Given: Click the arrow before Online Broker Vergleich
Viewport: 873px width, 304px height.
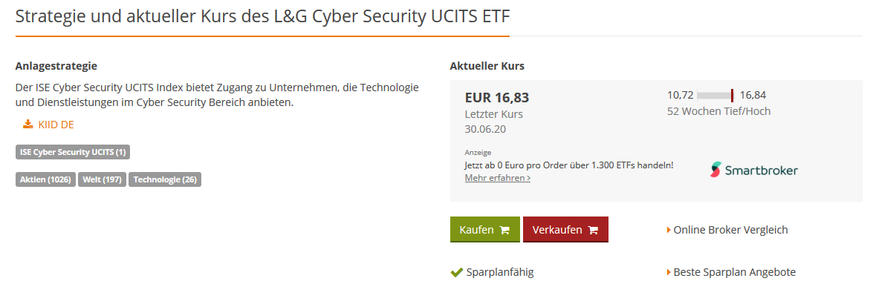Looking at the screenshot, I should click(x=669, y=230).
